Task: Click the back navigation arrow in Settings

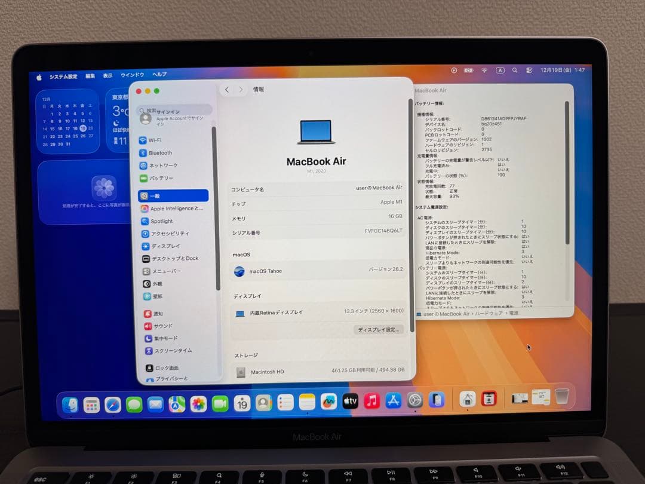Action: [x=227, y=88]
